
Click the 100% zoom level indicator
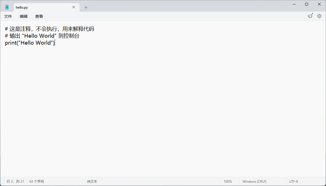pos(228,182)
